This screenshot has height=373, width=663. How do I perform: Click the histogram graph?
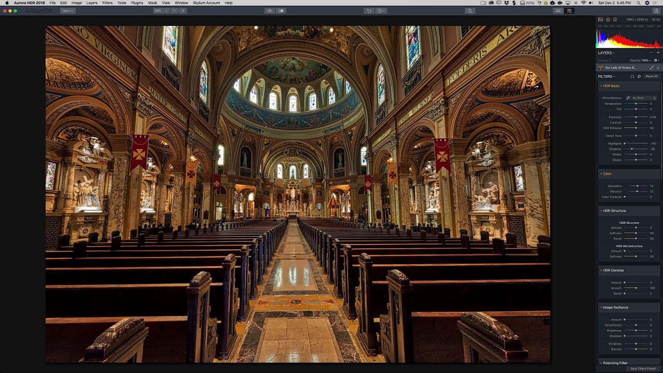coord(629,38)
